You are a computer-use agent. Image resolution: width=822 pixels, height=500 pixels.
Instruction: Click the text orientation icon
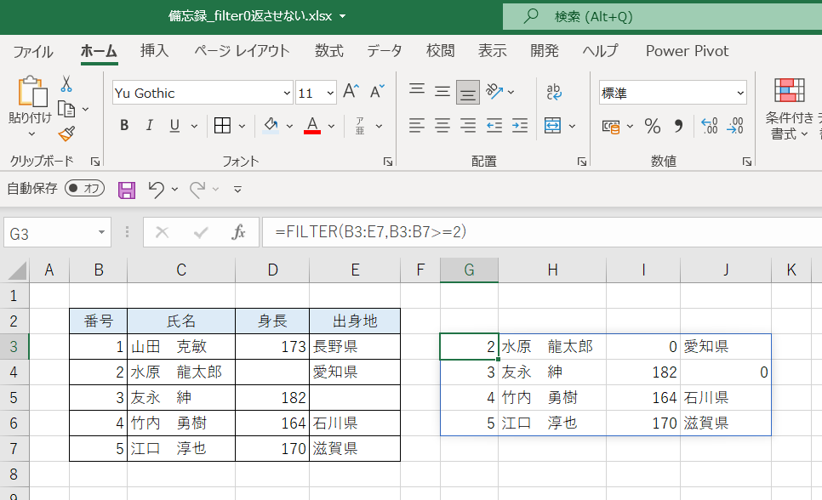tap(494, 92)
